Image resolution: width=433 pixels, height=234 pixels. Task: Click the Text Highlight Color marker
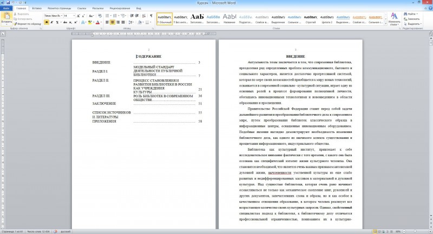point(89,22)
